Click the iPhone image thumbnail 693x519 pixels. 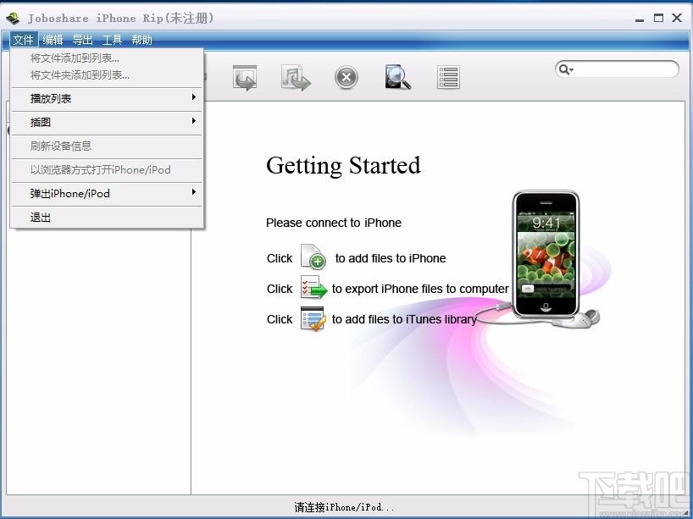point(546,254)
